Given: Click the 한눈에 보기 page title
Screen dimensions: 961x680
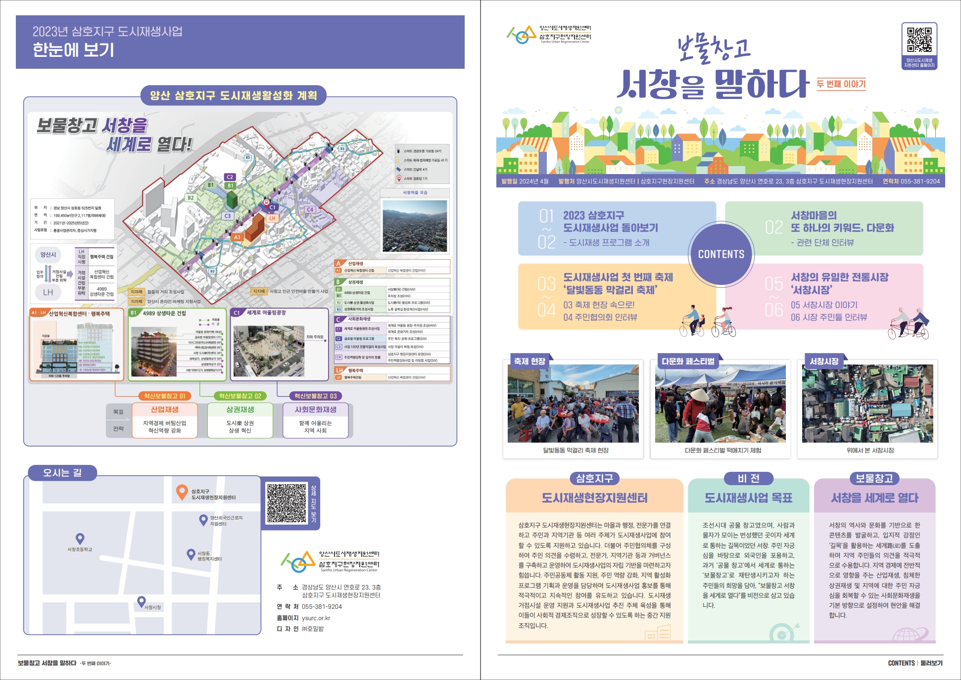Looking at the screenshot, I should (73, 50).
